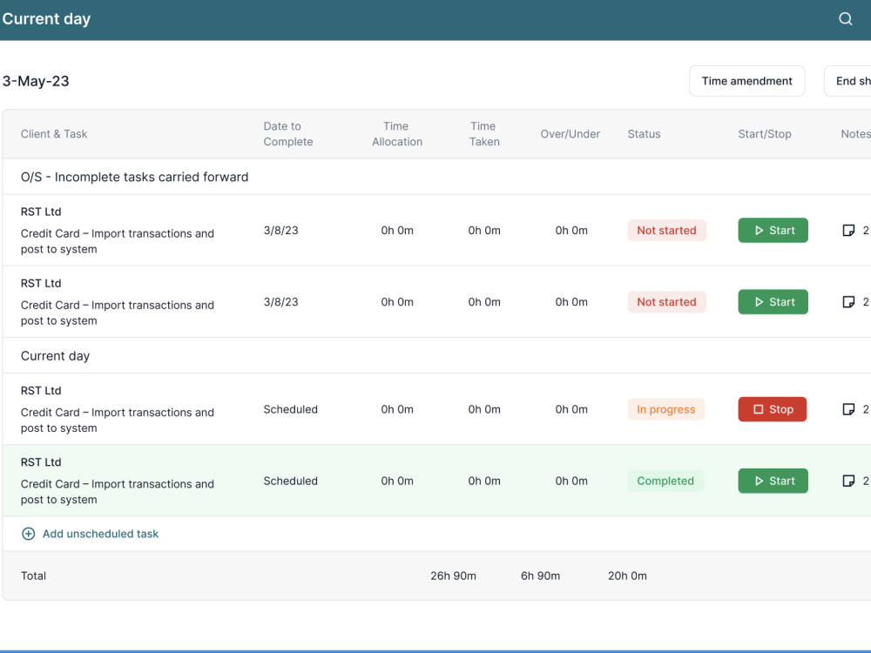Click the End shift button
This screenshot has width=871, height=653.
[847, 81]
